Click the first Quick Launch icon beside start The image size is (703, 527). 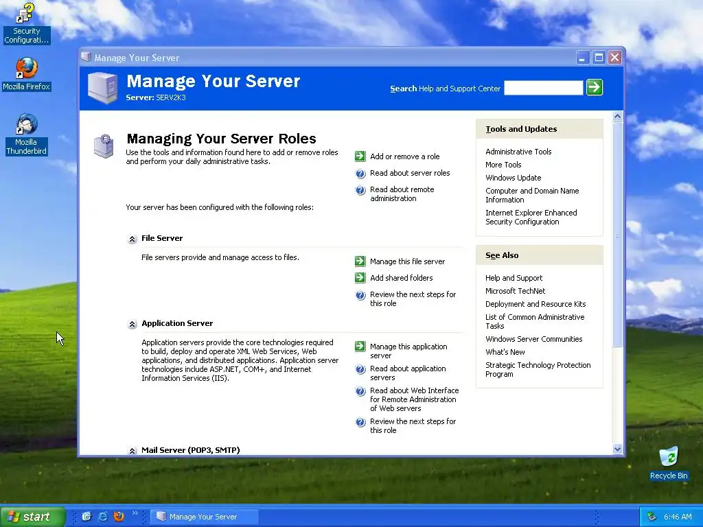pyautogui.click(x=87, y=517)
